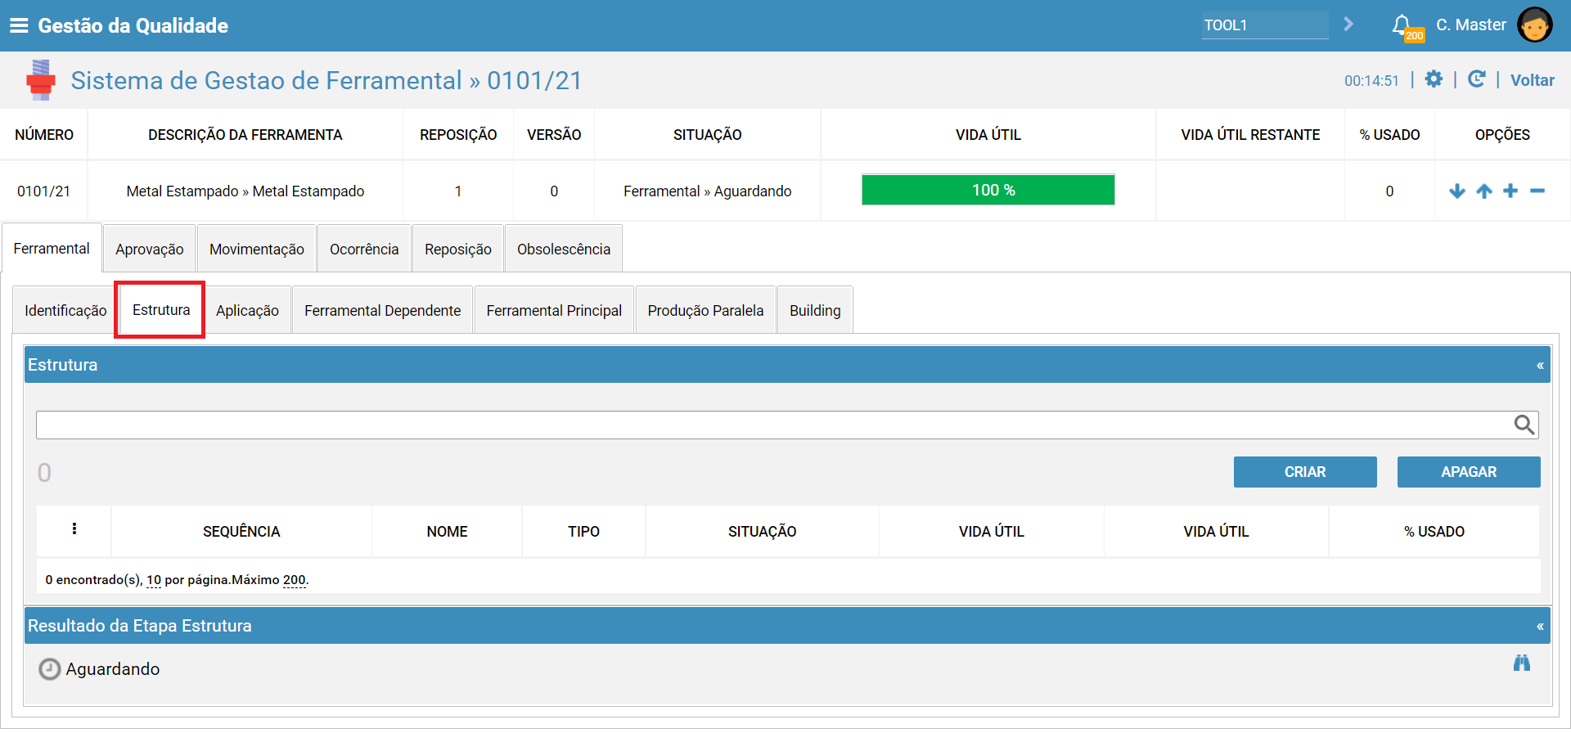Change the Máximo 200 value

(x=295, y=580)
